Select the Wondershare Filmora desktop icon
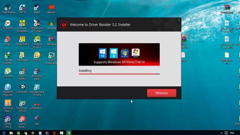This screenshot has width=240, height=135. click(x=37, y=90)
